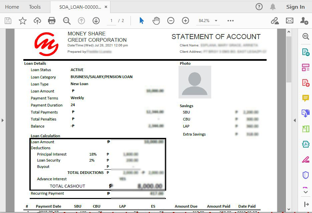Open Export PDF tool in sidebar
The height and width of the screenshot is (213, 312).
(x=306, y=52)
